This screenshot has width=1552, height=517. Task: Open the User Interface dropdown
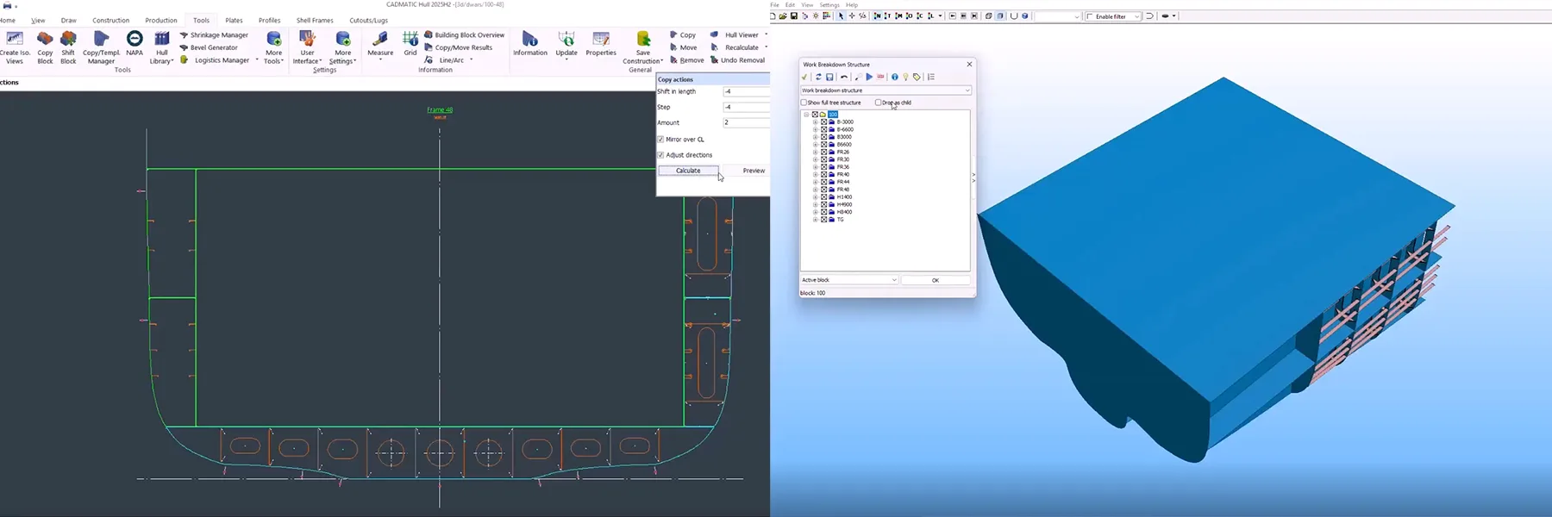point(307,47)
